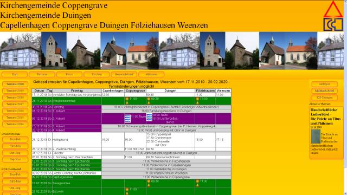Click the water baptism icon beside 11:00 Taufe

tap(128, 119)
